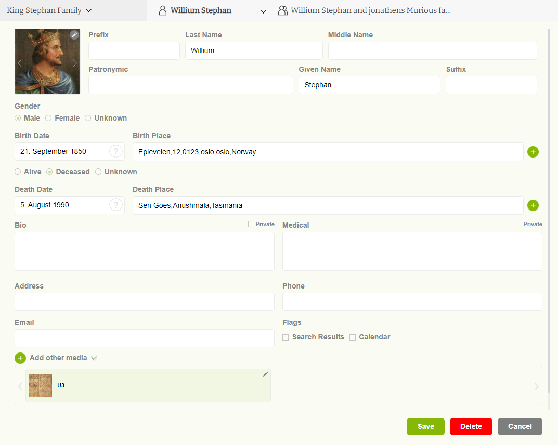Check the Search Results flag
The image size is (558, 445).
tap(286, 337)
